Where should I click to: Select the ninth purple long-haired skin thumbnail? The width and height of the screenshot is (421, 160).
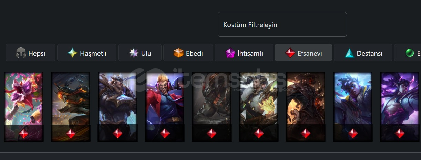click(400, 107)
